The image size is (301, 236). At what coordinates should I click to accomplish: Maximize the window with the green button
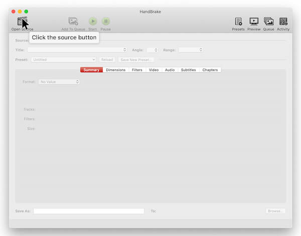[26, 12]
